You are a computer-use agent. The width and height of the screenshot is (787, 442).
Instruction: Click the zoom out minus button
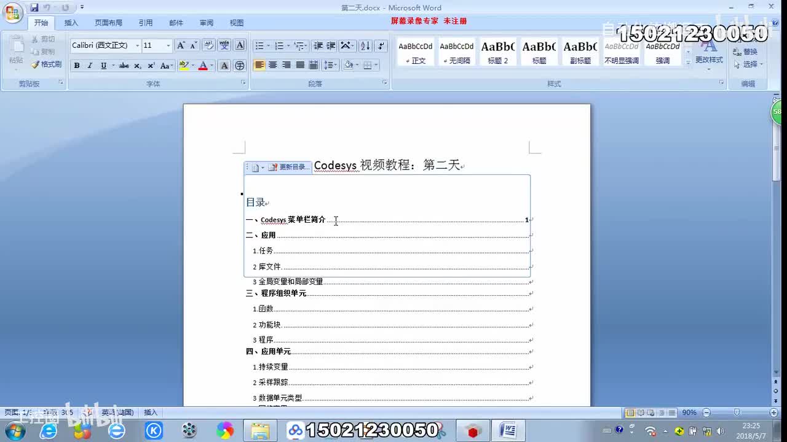(706, 413)
